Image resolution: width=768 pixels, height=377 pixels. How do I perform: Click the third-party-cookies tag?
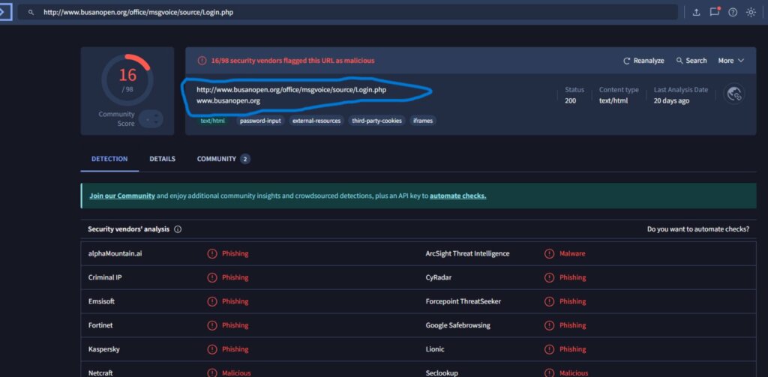pyautogui.click(x=376, y=121)
